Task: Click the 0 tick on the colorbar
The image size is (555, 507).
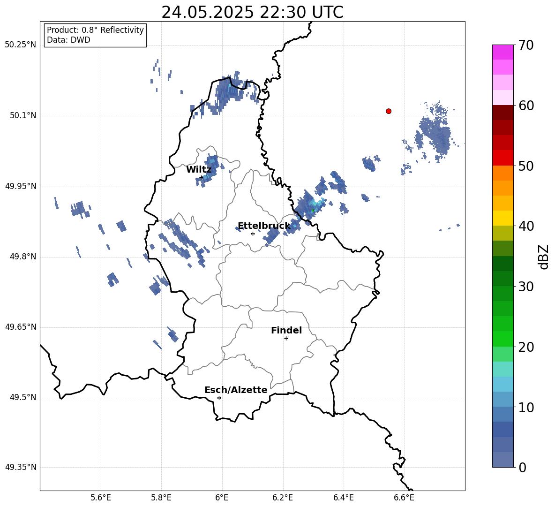Action: coord(523,468)
